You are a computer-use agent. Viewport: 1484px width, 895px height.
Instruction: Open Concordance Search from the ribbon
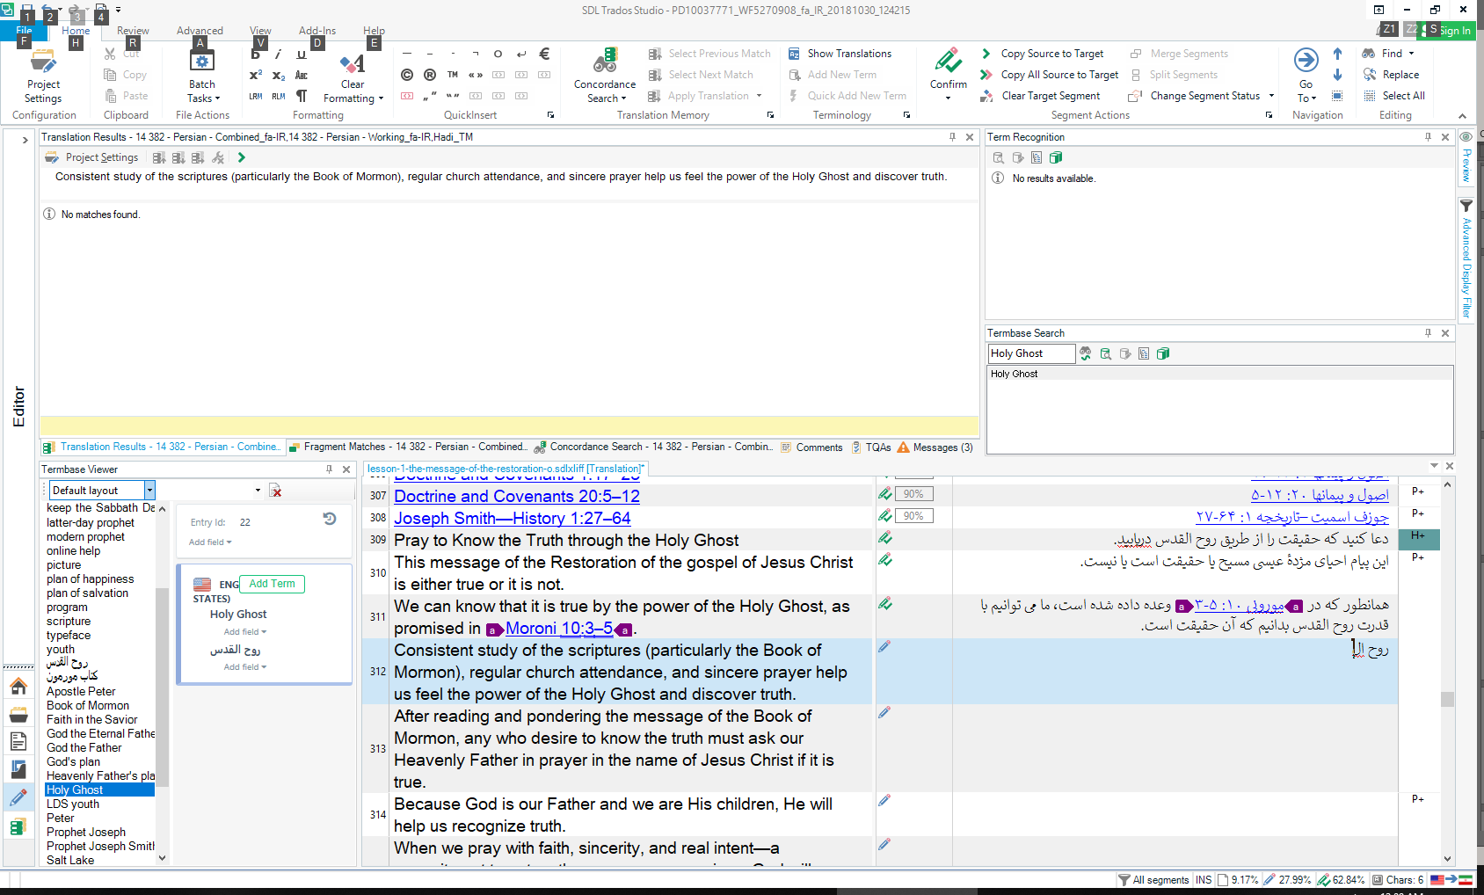point(604,76)
